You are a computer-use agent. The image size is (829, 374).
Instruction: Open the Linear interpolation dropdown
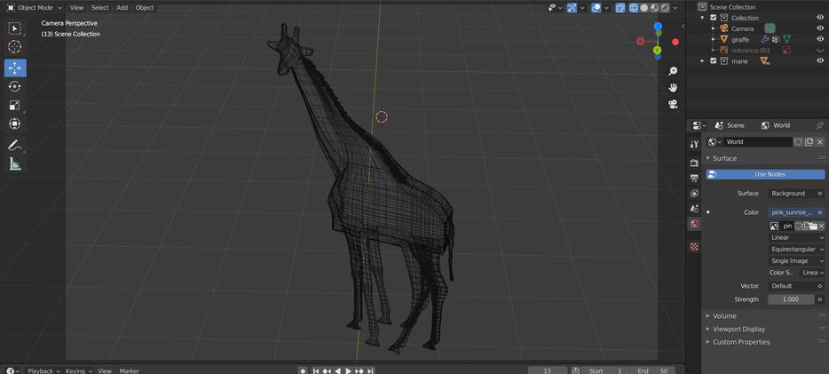[x=796, y=237]
